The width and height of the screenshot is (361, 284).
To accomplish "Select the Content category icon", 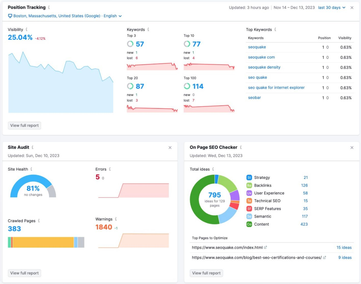I will pyautogui.click(x=249, y=224).
